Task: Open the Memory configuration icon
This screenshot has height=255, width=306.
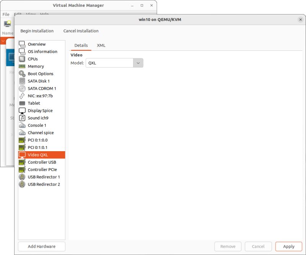Action: coord(23,66)
